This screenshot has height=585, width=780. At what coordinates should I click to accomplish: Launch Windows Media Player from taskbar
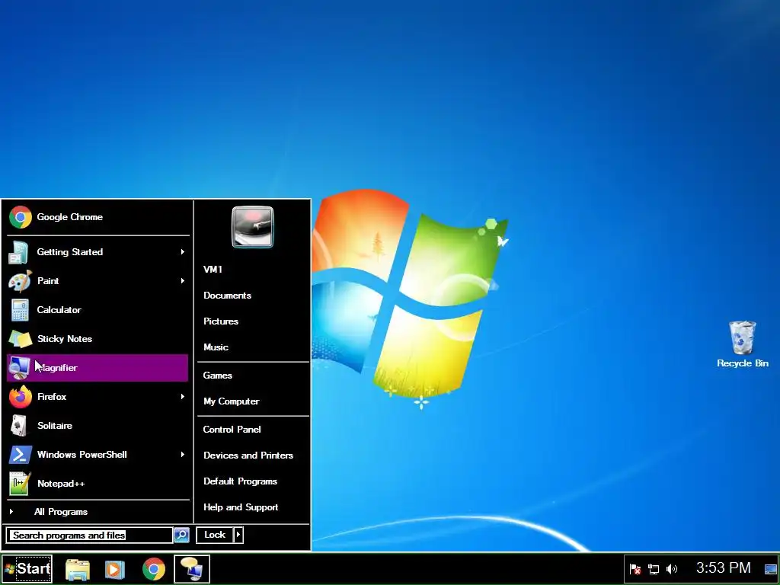tap(115, 570)
